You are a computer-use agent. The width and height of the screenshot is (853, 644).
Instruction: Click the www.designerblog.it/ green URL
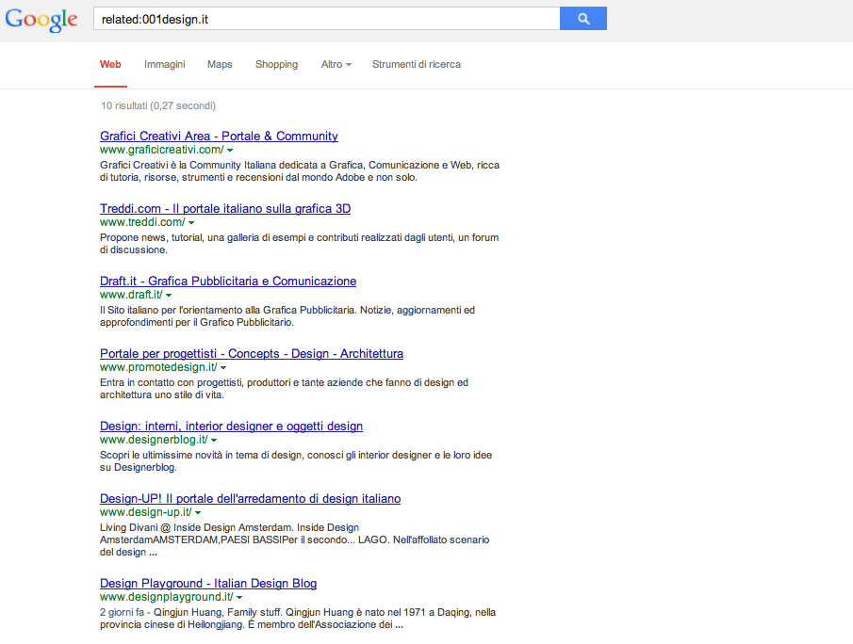pos(154,440)
